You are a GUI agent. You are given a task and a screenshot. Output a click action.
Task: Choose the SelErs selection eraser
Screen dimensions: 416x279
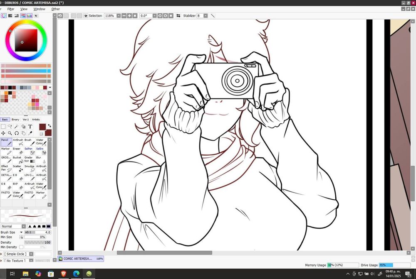pos(41,151)
